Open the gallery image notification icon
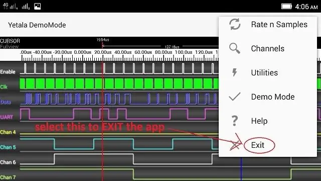The width and height of the screenshot is (321, 181). click(37, 7)
